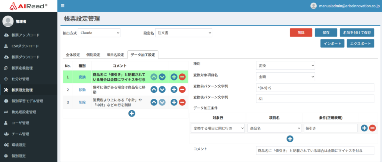
Task: Open 帳票アップロード in sidebar
Action: (x=28, y=35)
